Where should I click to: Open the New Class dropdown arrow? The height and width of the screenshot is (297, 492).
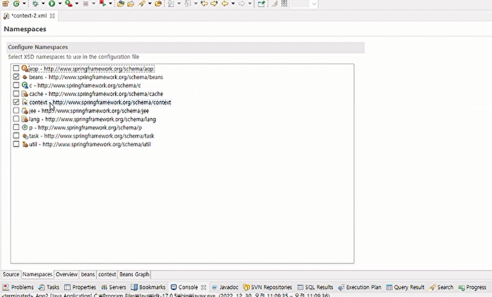pos(24,4)
